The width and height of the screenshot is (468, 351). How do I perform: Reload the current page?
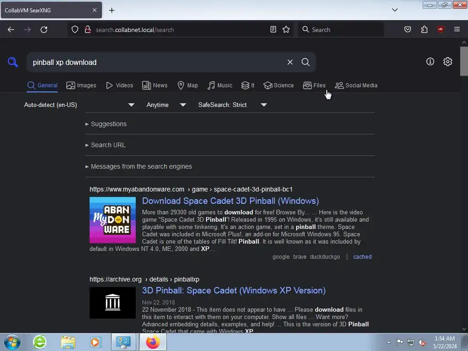click(44, 30)
